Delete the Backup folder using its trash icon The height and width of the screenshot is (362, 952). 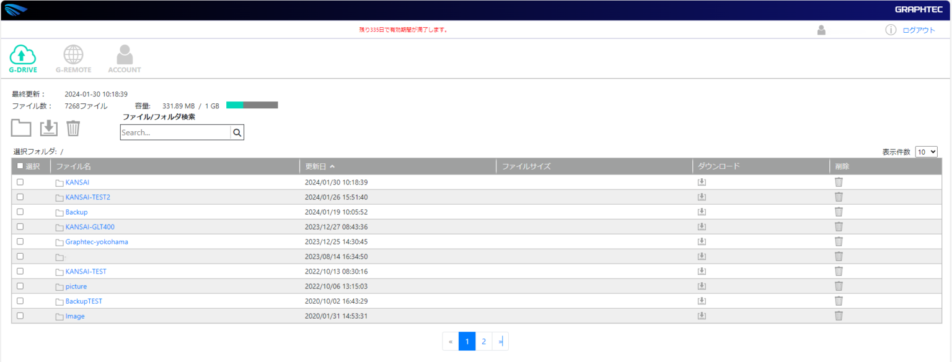pos(839,212)
